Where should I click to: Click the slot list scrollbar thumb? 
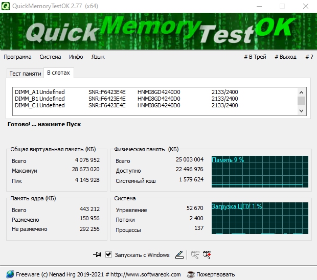[x=302, y=101]
